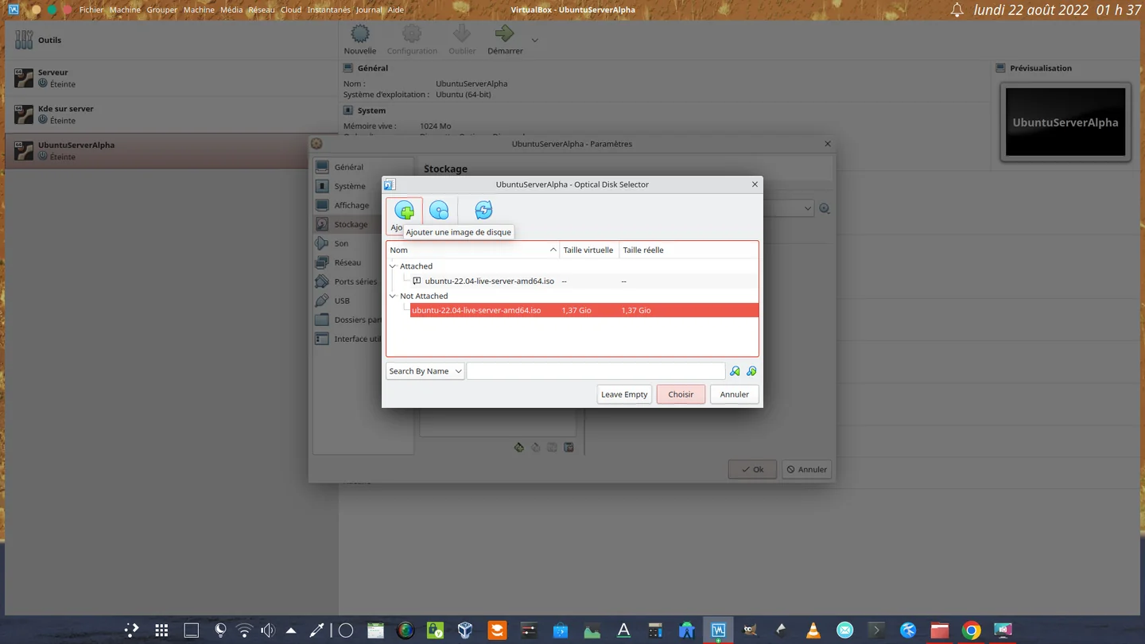The width and height of the screenshot is (1145, 644).
Task: Click the Nouvelle toolbar button in VirtualBox
Action: pos(360,40)
